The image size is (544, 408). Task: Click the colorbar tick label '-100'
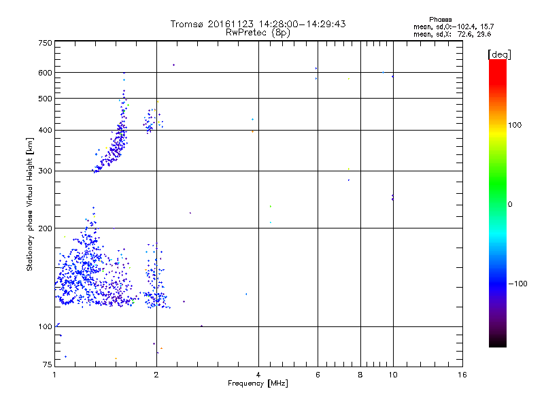pos(518,284)
